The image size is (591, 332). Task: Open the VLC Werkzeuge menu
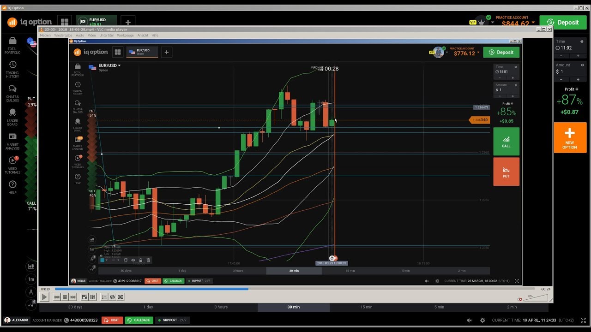point(125,36)
